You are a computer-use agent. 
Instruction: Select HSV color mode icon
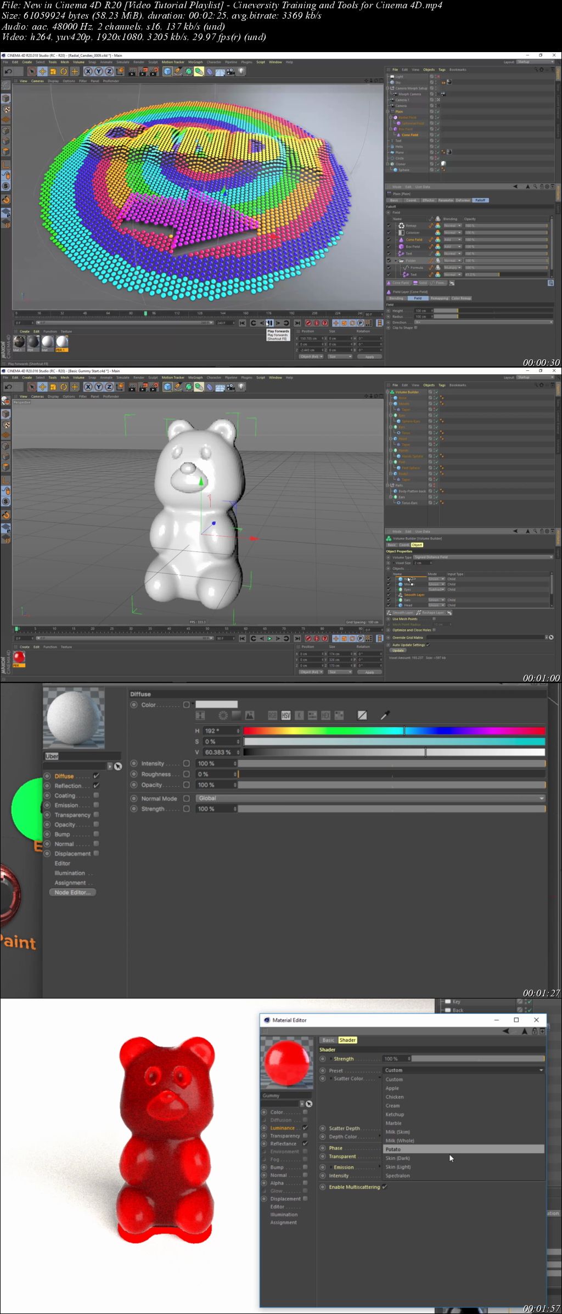point(286,715)
